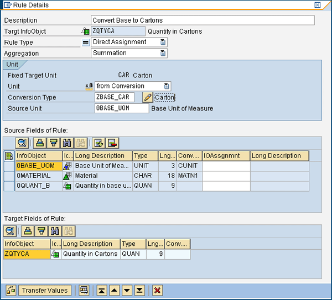
Task: Click the IOAssgnmnt cell for 0BASE_UOM
Action: tap(226, 166)
